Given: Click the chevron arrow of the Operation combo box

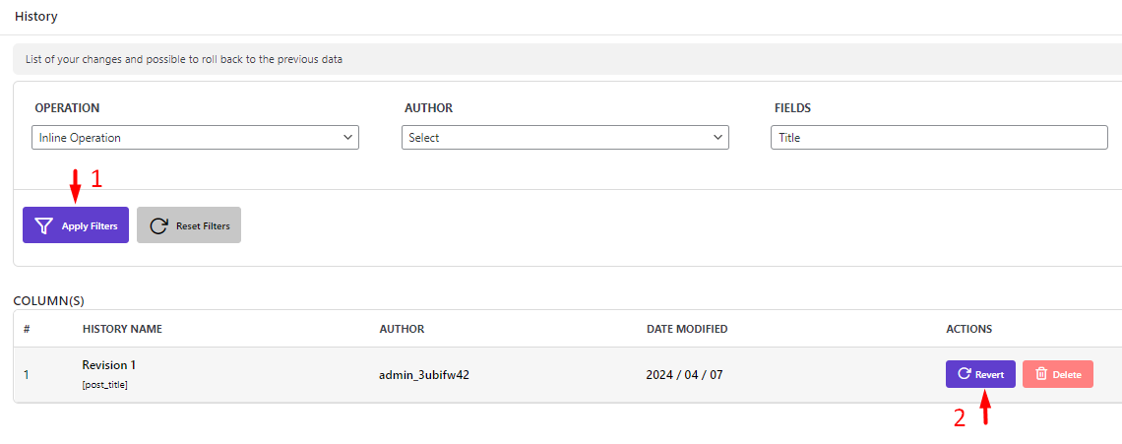Looking at the screenshot, I should pos(347,137).
